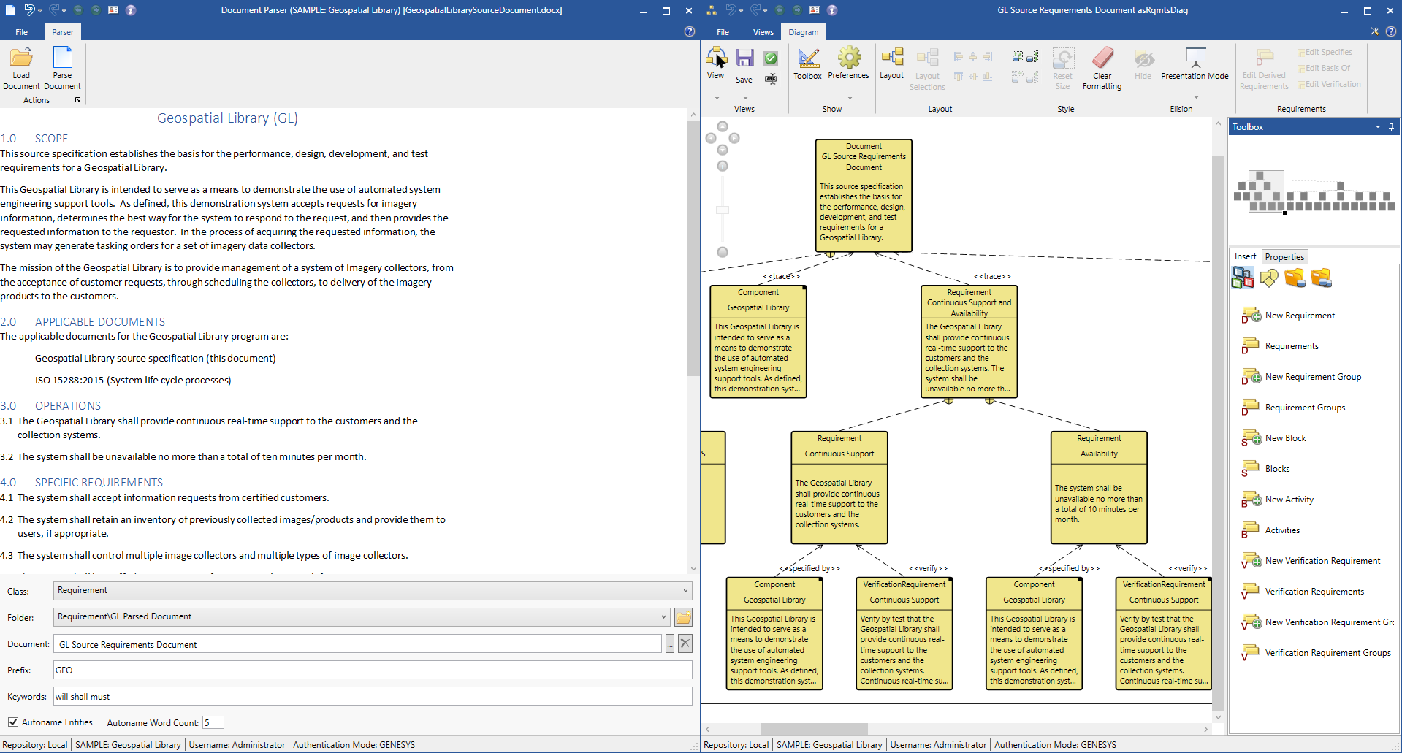This screenshot has width=1402, height=753.
Task: Clear Document field with X button
Action: [x=685, y=643]
